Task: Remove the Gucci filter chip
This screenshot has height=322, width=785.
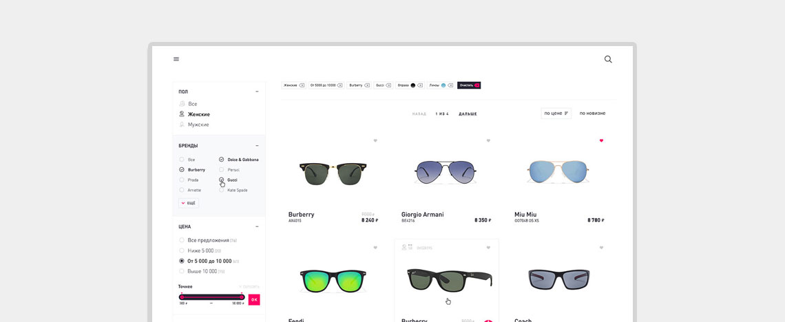Action: (390, 85)
